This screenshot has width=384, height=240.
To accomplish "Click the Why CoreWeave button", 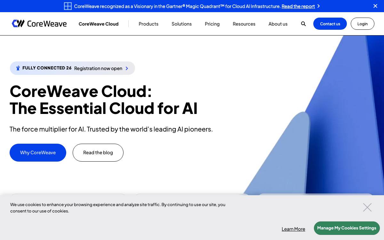I will pyautogui.click(x=38, y=153).
